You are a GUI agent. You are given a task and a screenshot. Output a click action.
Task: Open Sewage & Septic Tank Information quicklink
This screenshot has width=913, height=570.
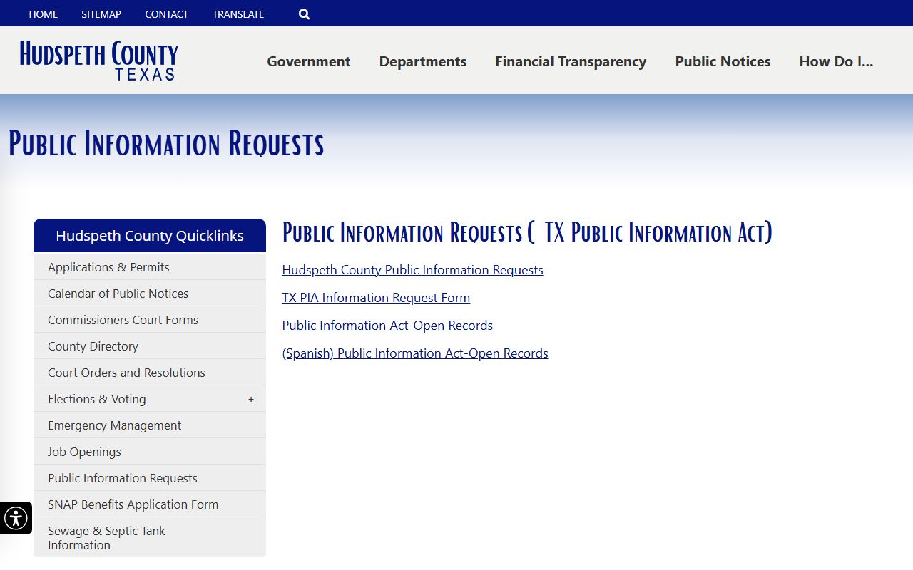[150, 538]
